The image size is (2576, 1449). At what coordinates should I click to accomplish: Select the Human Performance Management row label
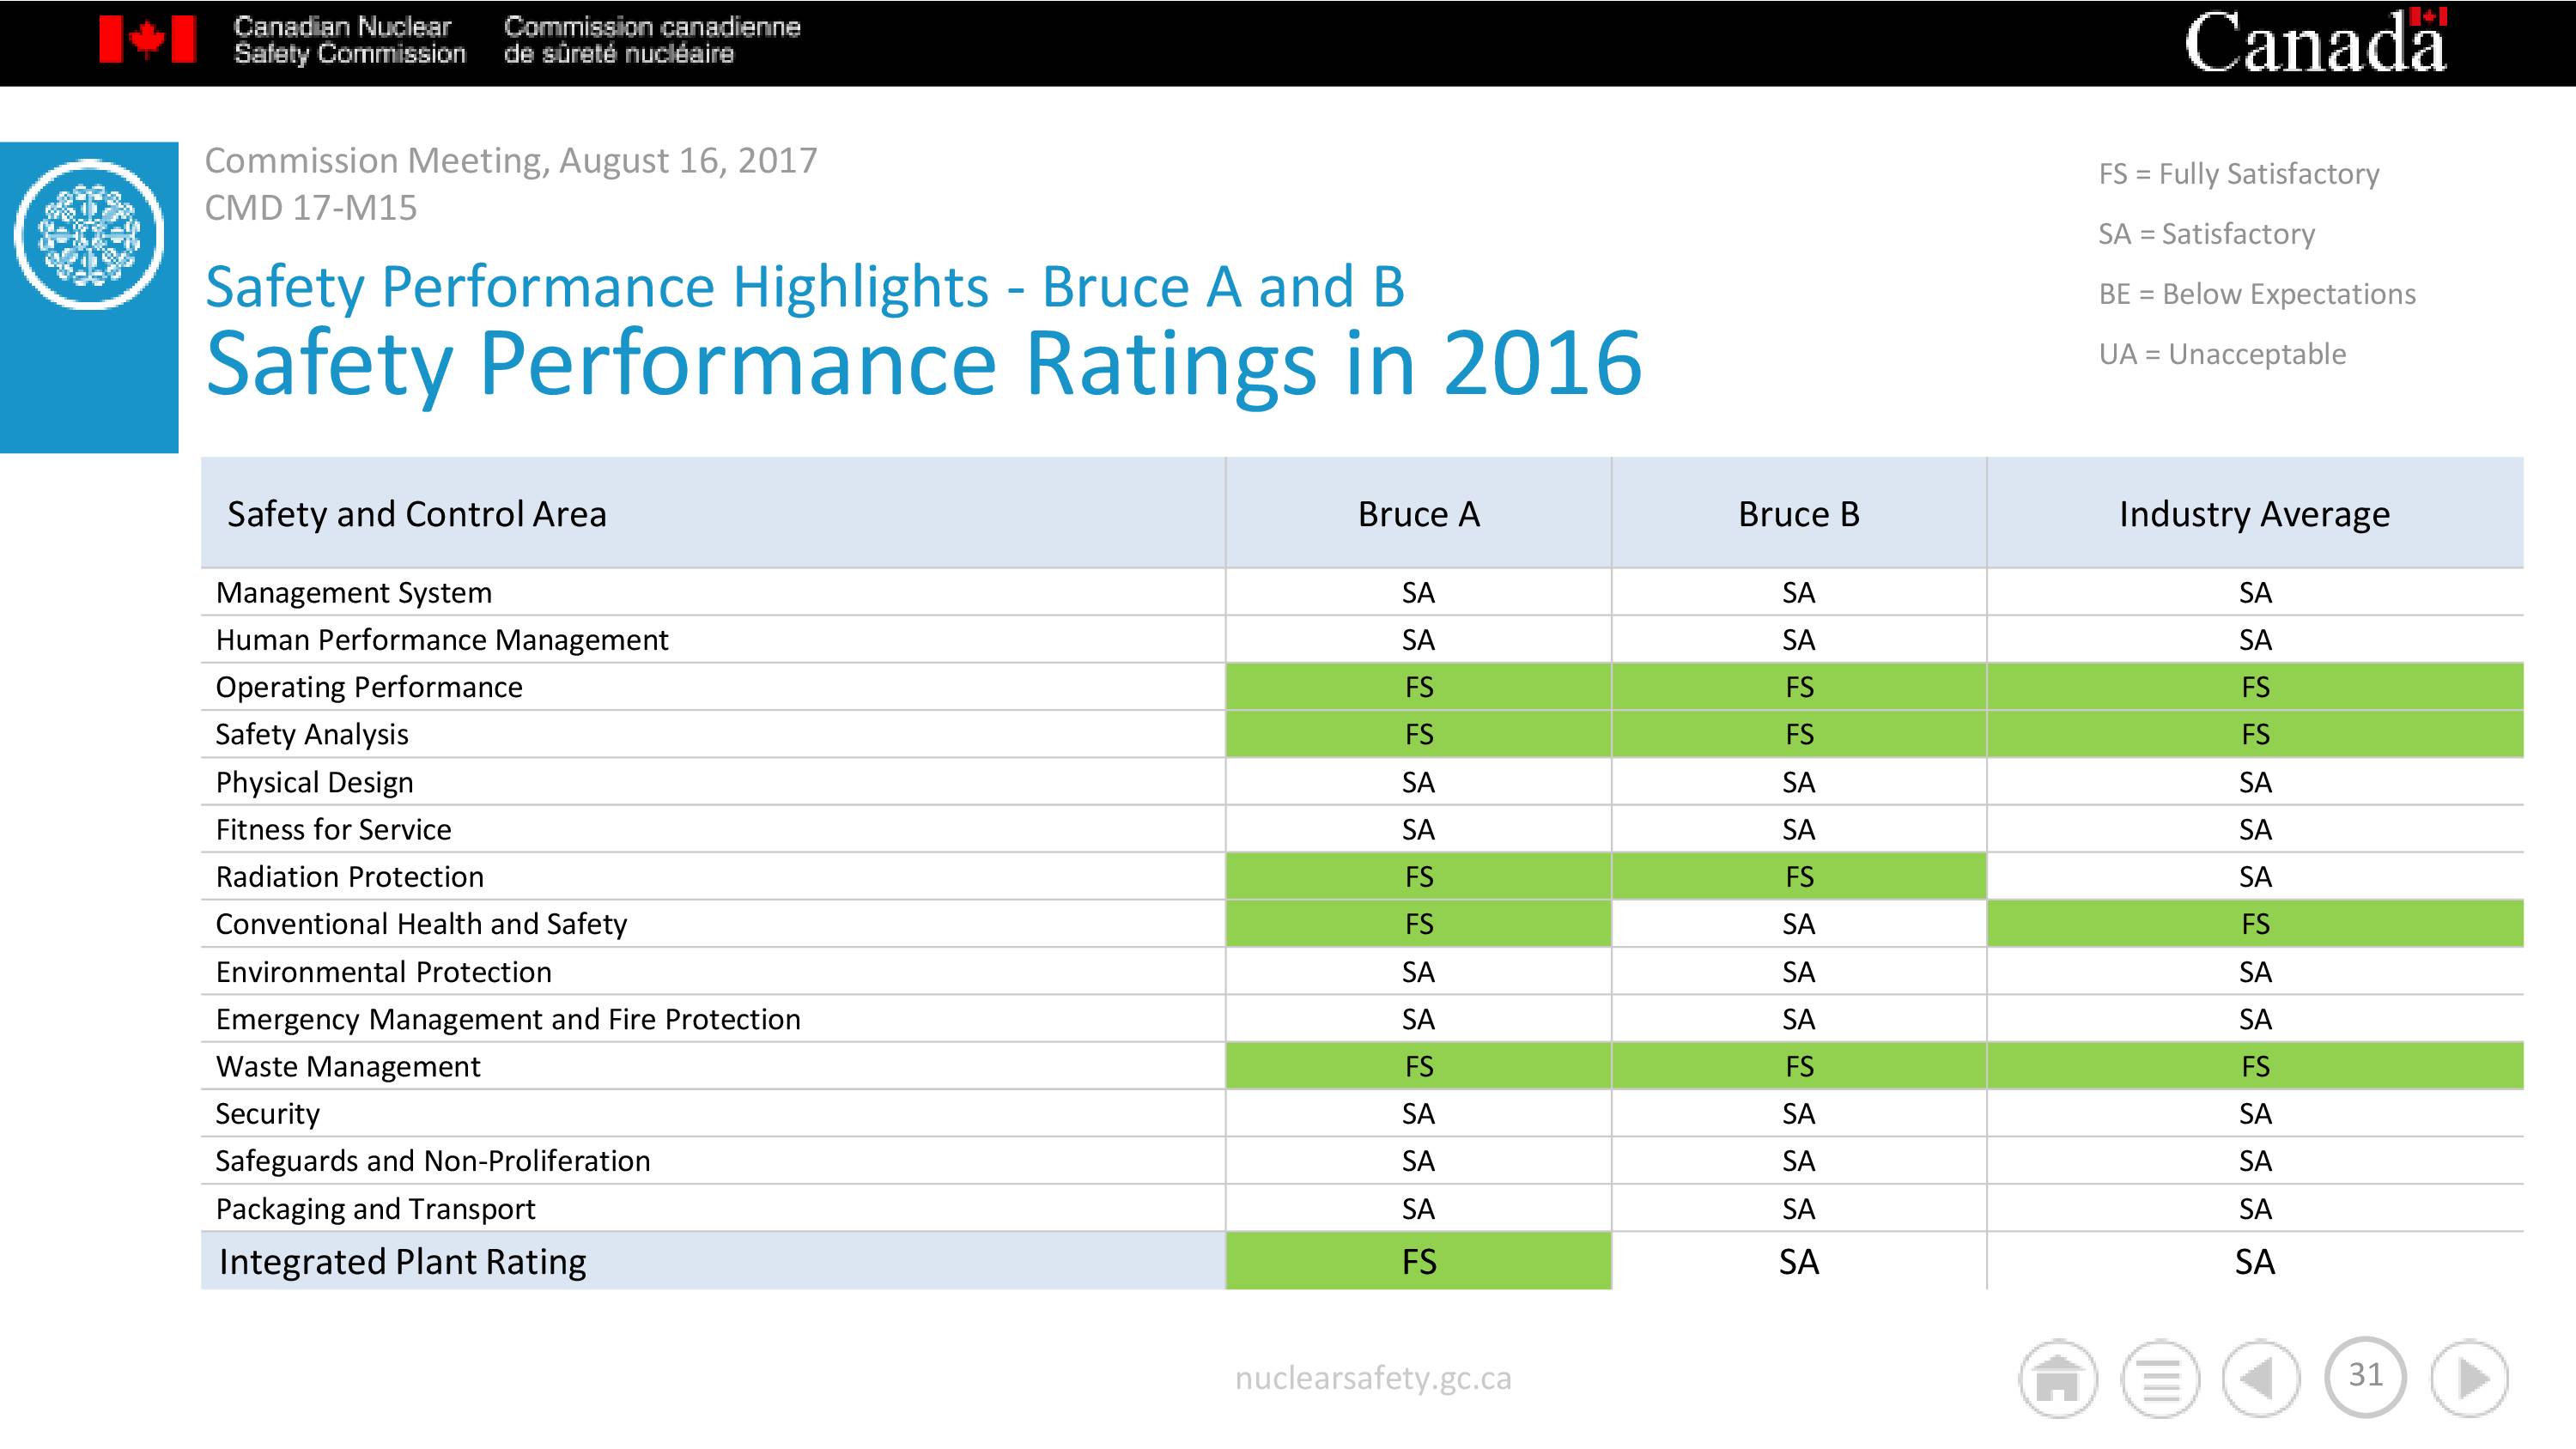coord(442,640)
